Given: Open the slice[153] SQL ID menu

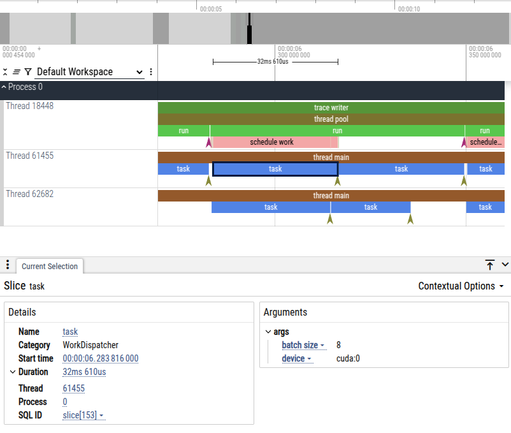Looking at the screenshot, I should [x=83, y=415].
